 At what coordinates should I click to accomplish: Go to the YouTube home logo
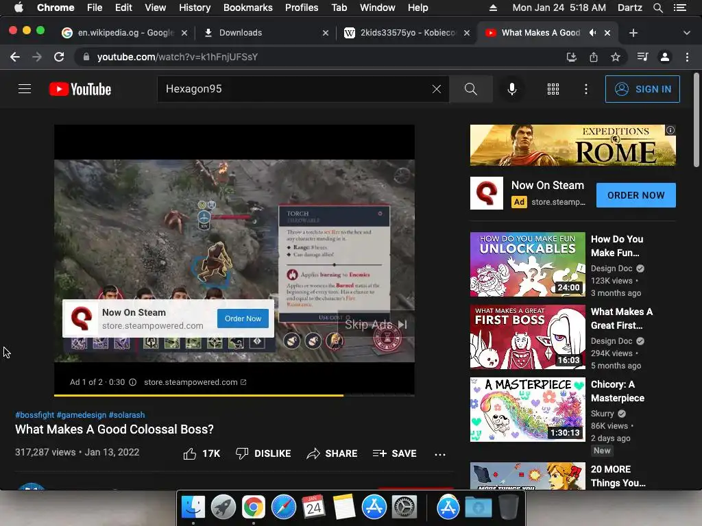click(x=80, y=89)
